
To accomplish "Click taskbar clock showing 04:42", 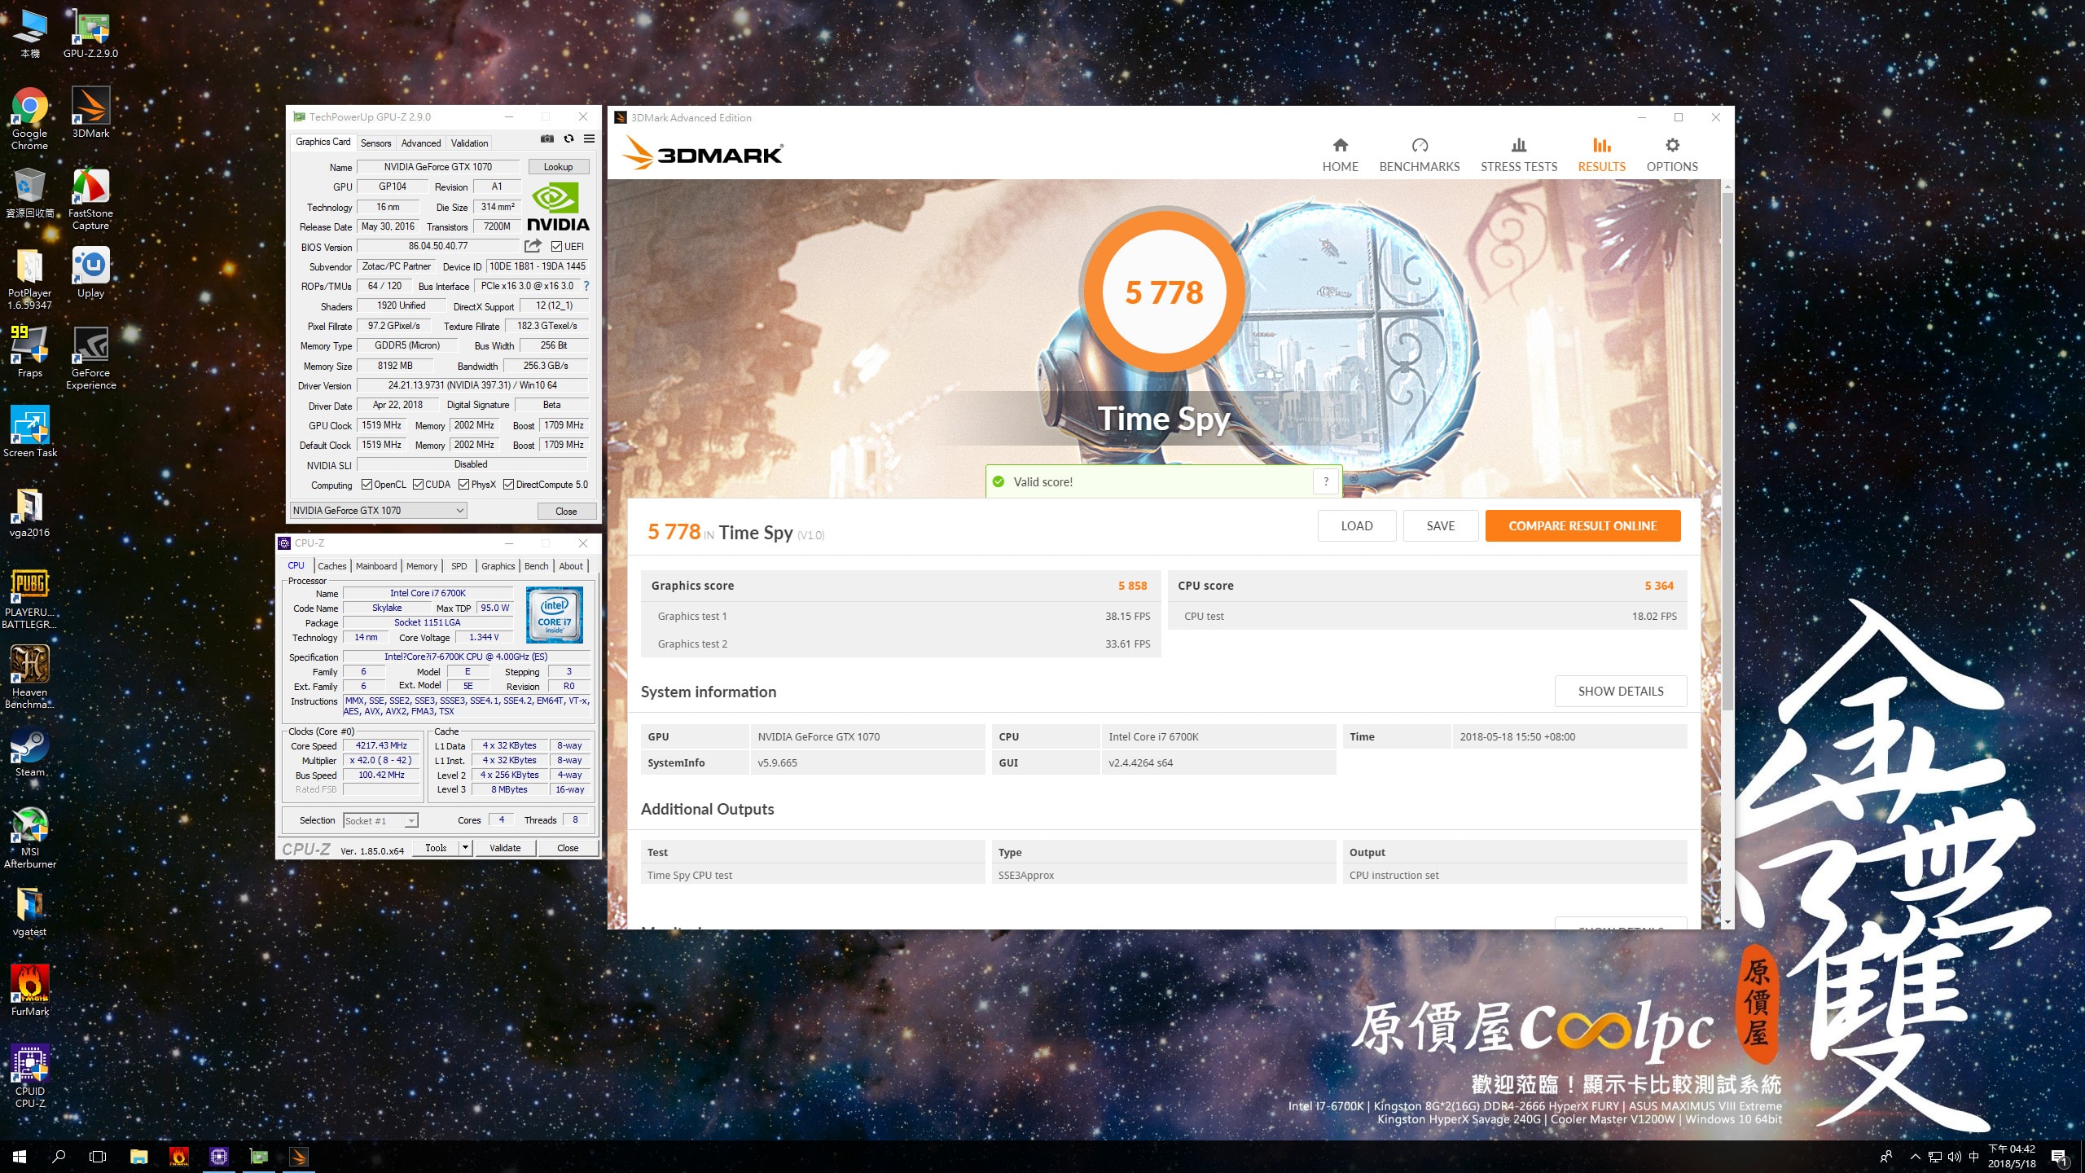I will coord(2012,1156).
